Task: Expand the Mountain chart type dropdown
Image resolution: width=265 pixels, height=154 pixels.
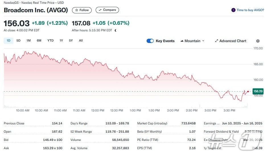Action: (x=203, y=41)
